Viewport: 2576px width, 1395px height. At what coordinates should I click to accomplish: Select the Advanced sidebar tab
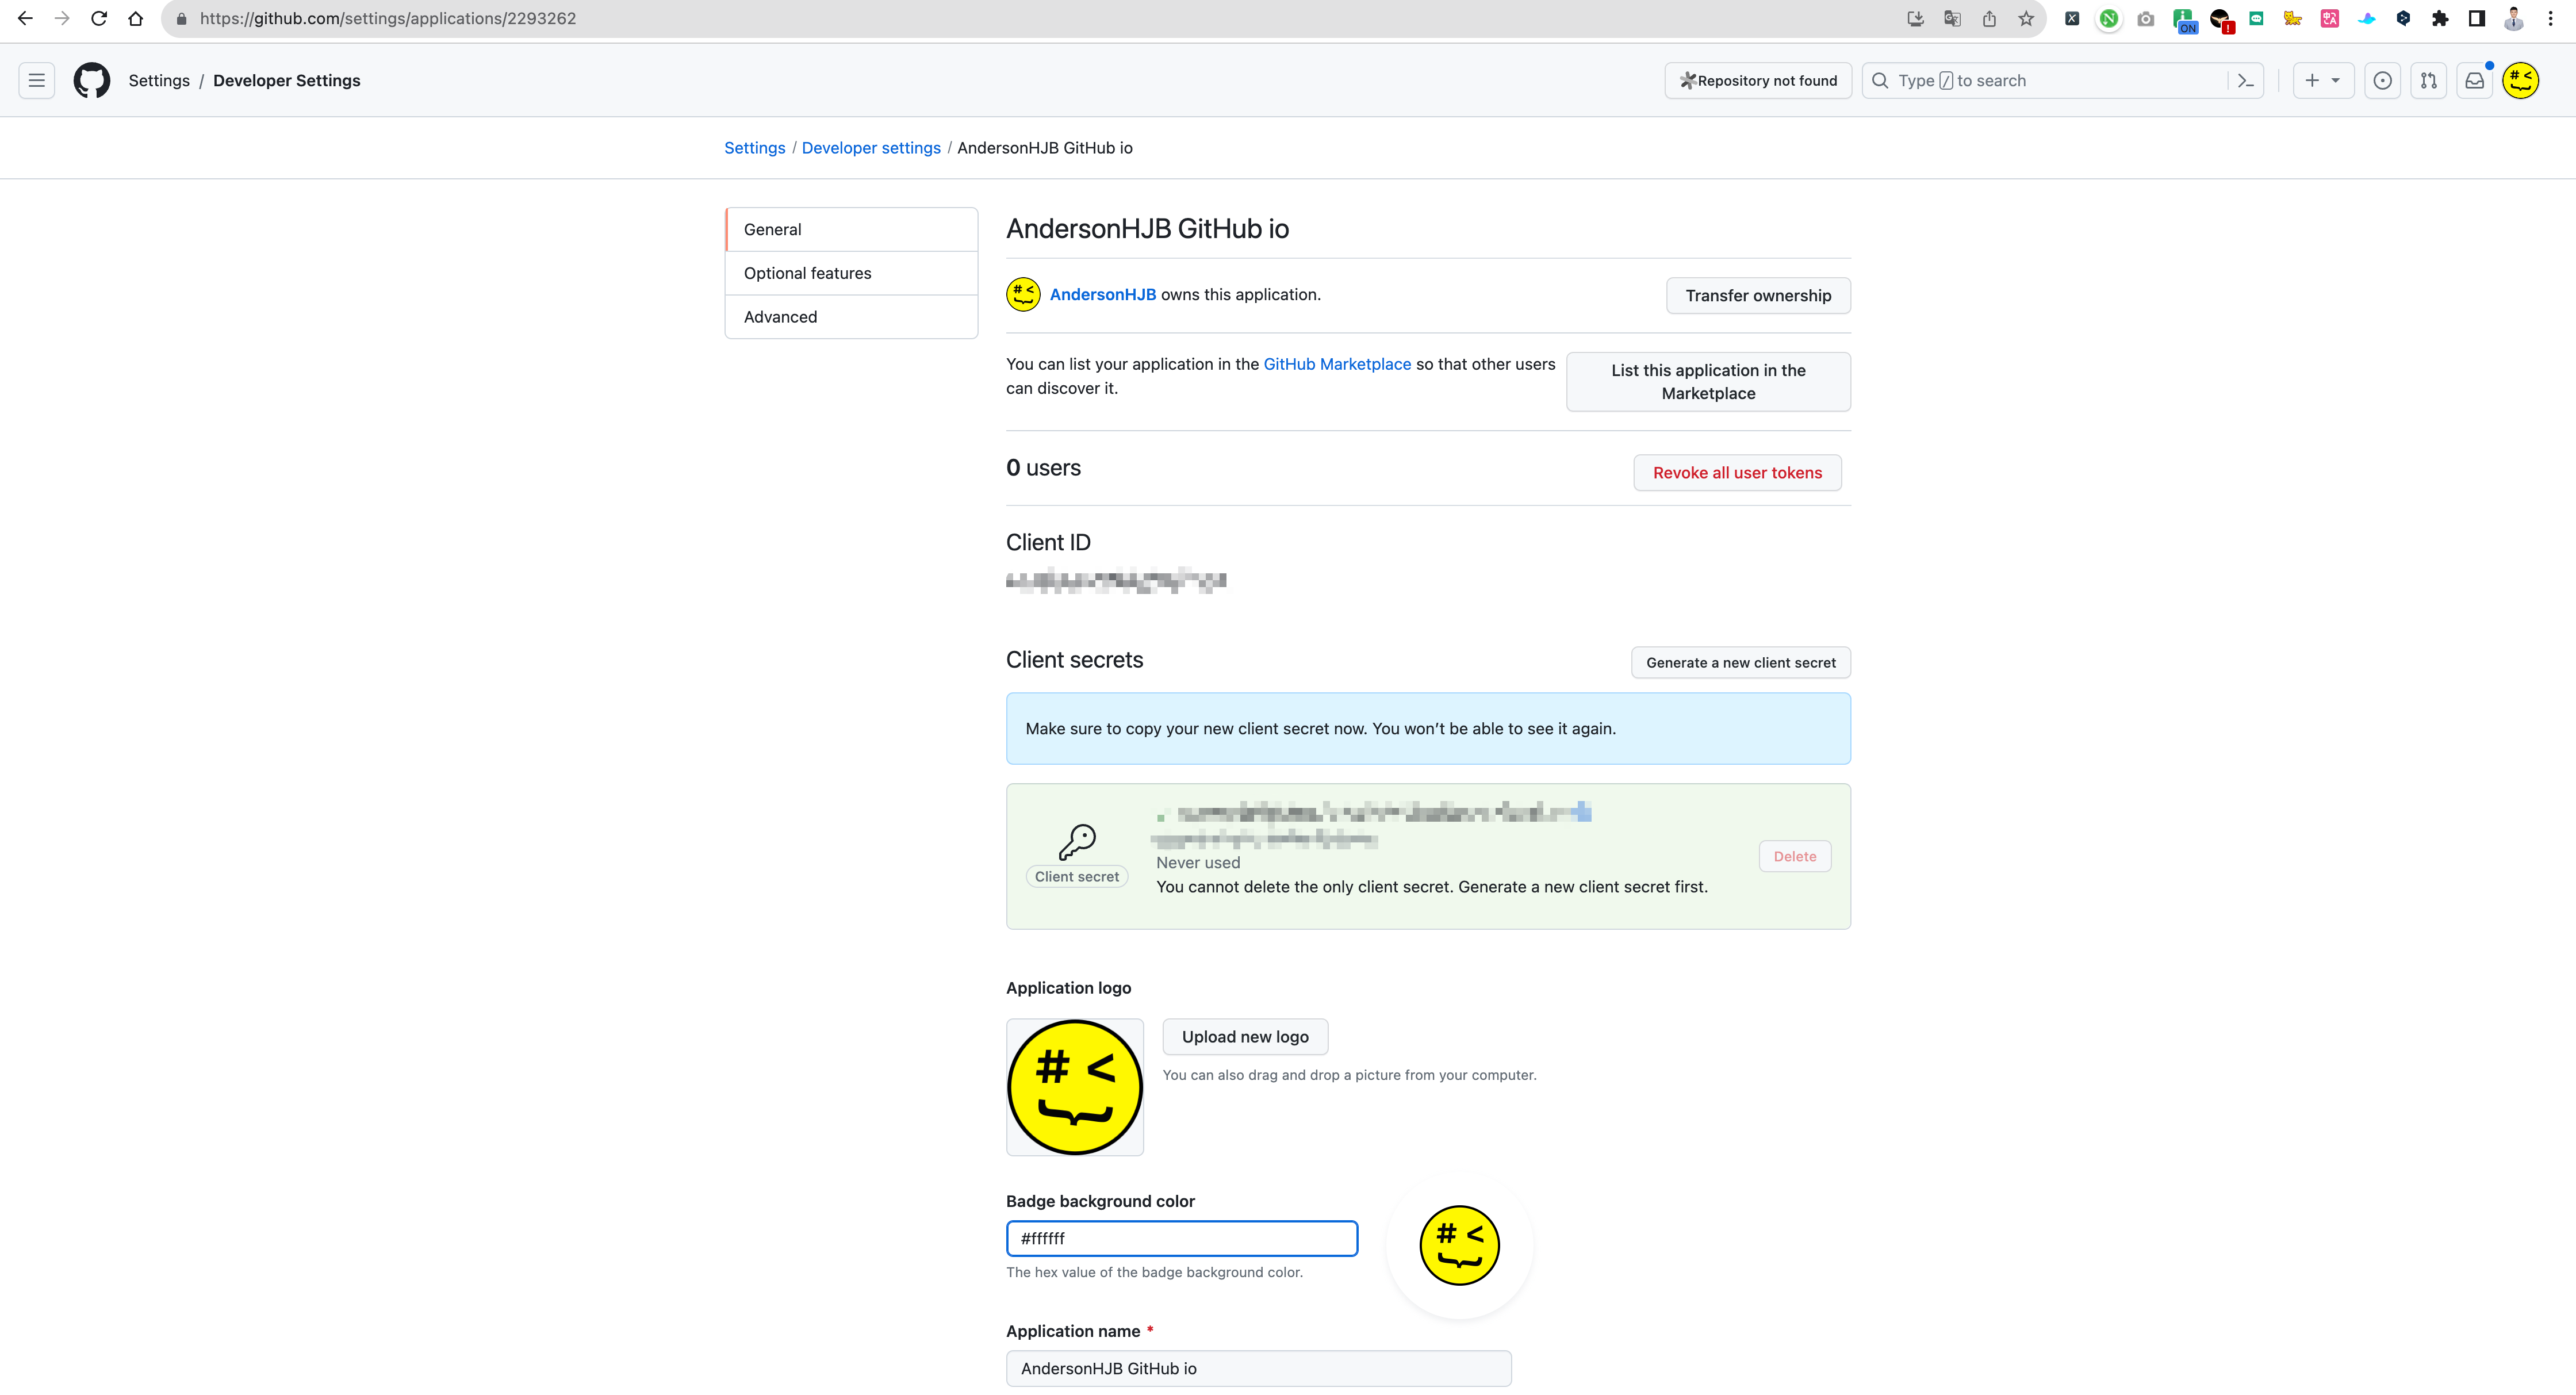pyautogui.click(x=852, y=317)
